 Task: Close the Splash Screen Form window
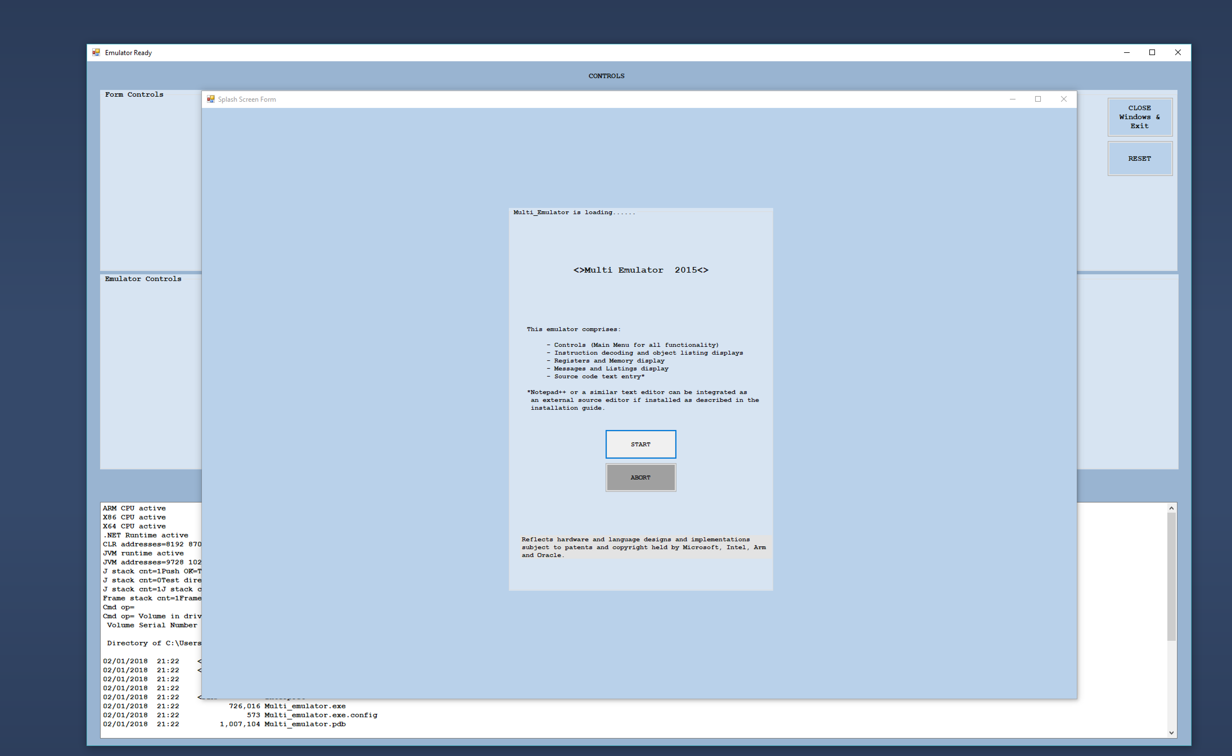[x=1063, y=99]
